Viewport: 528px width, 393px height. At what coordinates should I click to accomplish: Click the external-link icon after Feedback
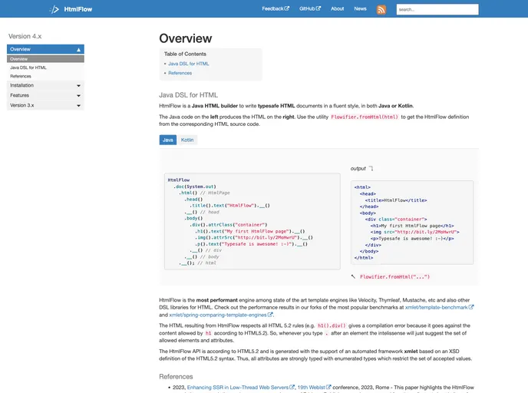[x=287, y=8]
